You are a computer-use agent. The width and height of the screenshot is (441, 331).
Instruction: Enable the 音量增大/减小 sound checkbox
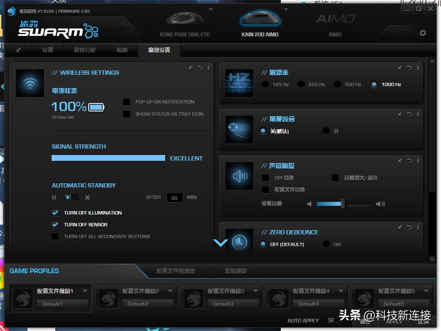coord(335,178)
